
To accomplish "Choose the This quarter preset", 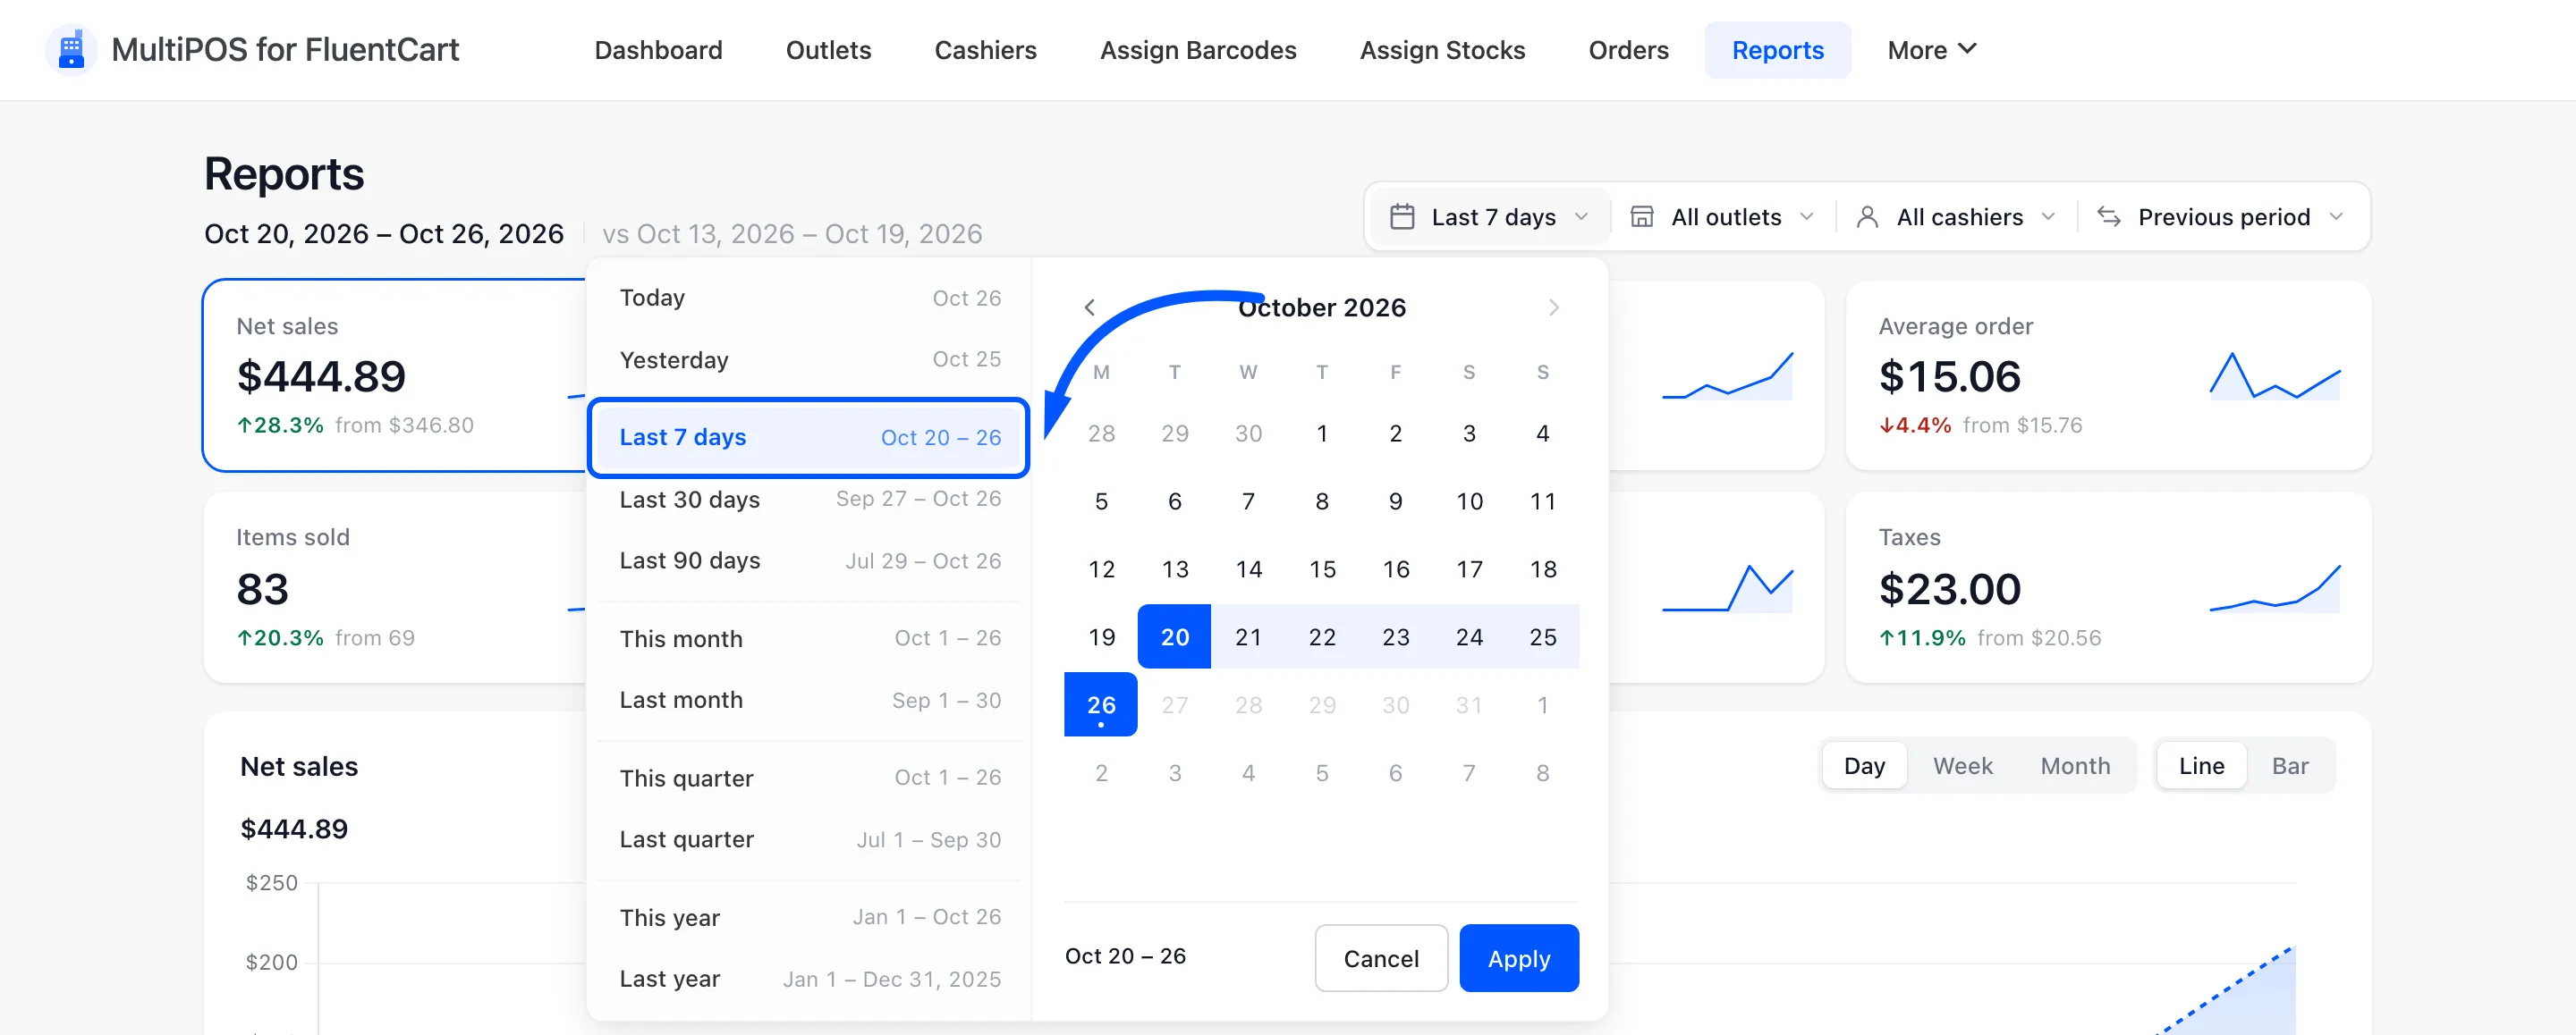I will tap(809, 778).
